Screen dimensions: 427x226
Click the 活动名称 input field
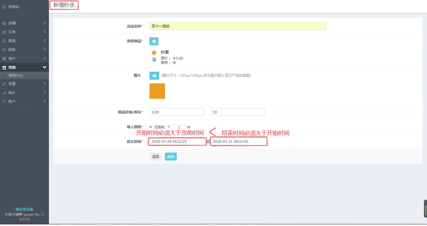tap(238, 26)
